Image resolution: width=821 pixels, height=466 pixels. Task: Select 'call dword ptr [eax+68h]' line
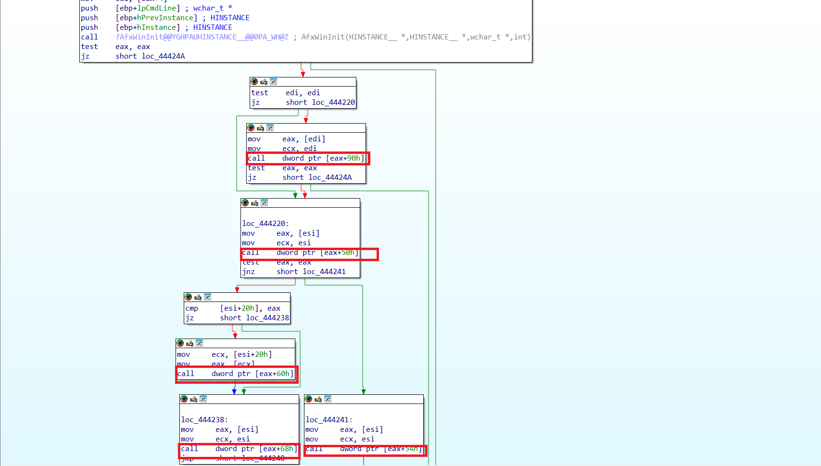pos(239,449)
